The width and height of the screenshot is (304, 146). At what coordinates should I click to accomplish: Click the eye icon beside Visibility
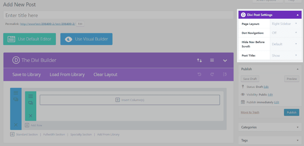(x=243, y=94)
